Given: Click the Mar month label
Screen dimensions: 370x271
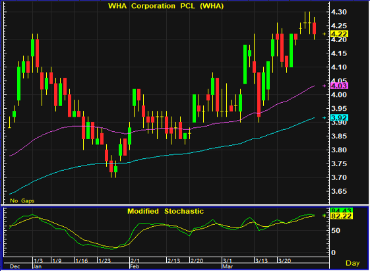Looking at the screenshot, I should coord(228,266).
